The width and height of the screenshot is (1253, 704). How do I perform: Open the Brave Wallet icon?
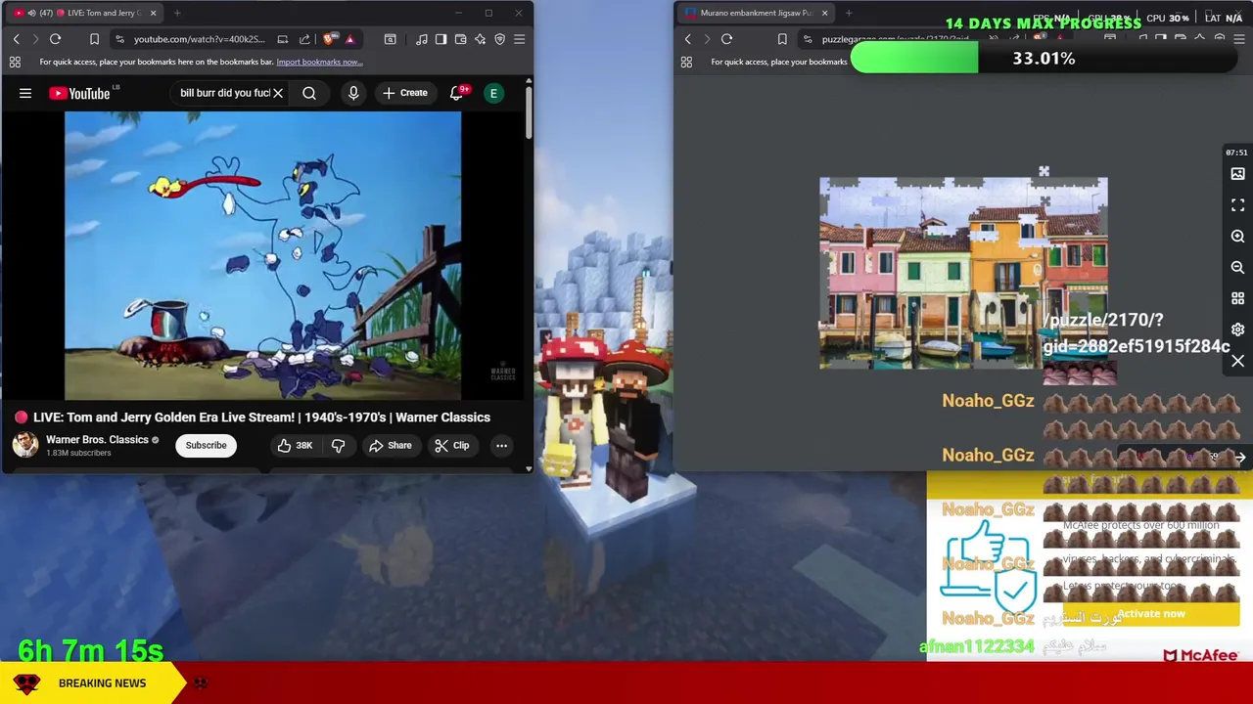coord(460,39)
